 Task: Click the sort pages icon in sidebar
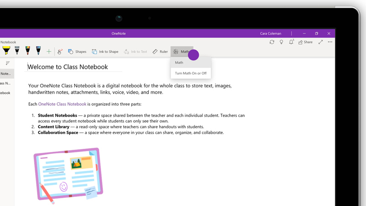point(7,63)
